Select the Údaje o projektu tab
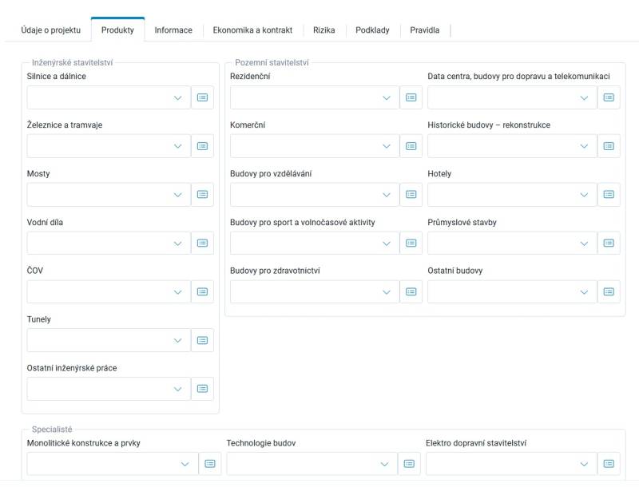This screenshot has height=487, width=639. coord(51,30)
